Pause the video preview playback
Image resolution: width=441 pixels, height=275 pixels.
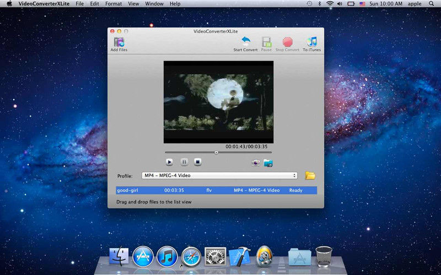(x=184, y=162)
